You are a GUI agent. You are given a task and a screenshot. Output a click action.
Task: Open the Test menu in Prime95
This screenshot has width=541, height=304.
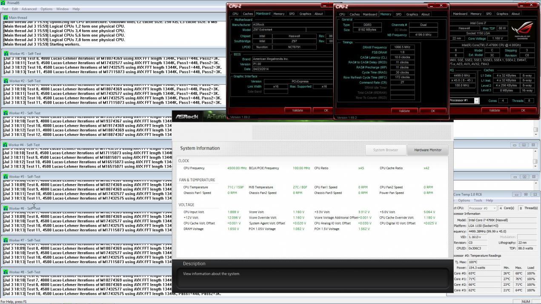pyautogui.click(x=5, y=9)
